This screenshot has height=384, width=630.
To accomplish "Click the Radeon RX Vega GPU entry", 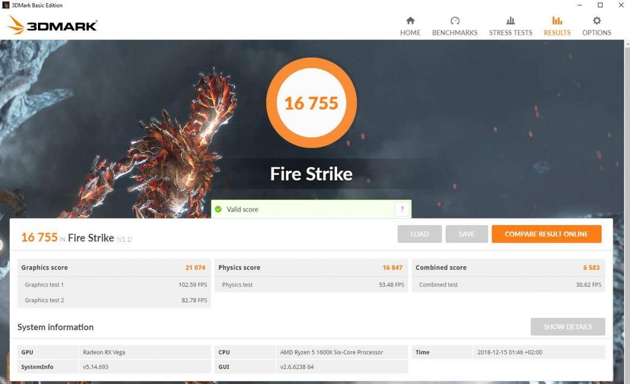I will tap(103, 352).
